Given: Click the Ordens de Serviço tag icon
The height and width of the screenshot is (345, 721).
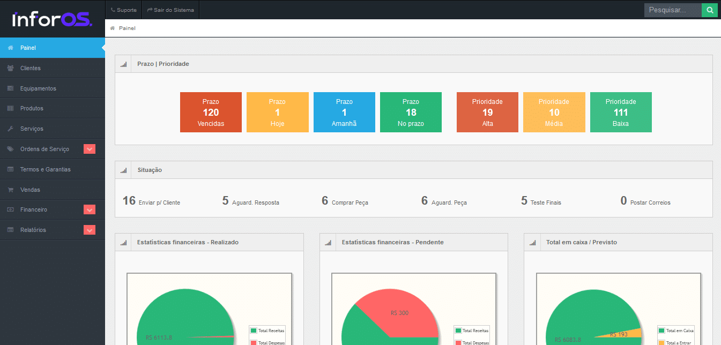Looking at the screenshot, I should point(10,149).
